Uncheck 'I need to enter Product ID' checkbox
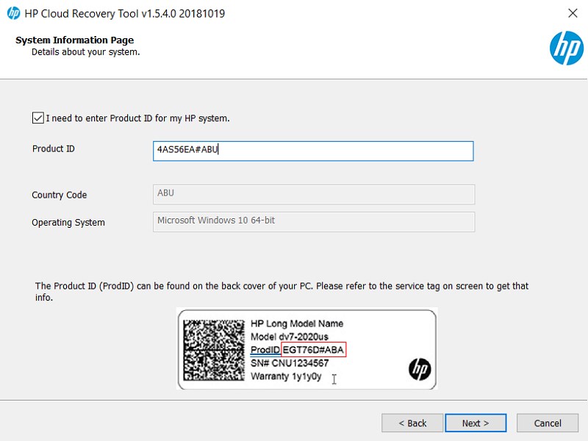 tap(38, 118)
